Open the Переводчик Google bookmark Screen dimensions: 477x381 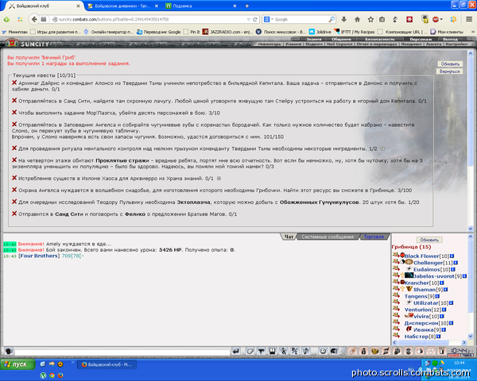tap(158, 32)
